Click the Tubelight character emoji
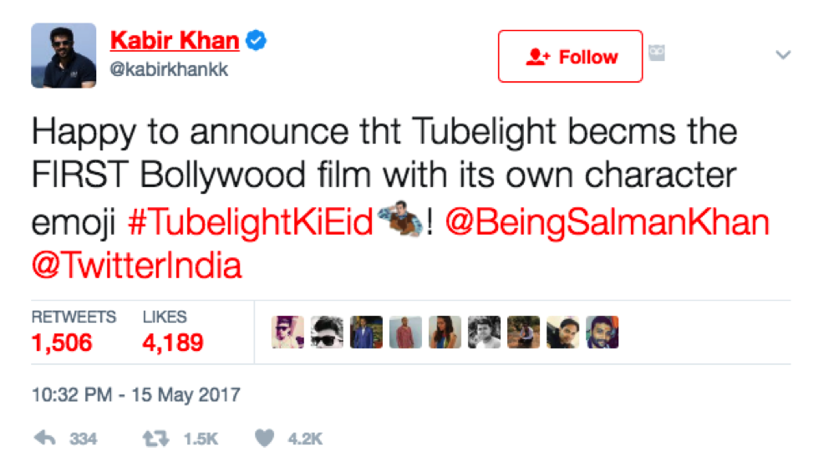Viewport: 839px width, 467px height. (x=401, y=219)
